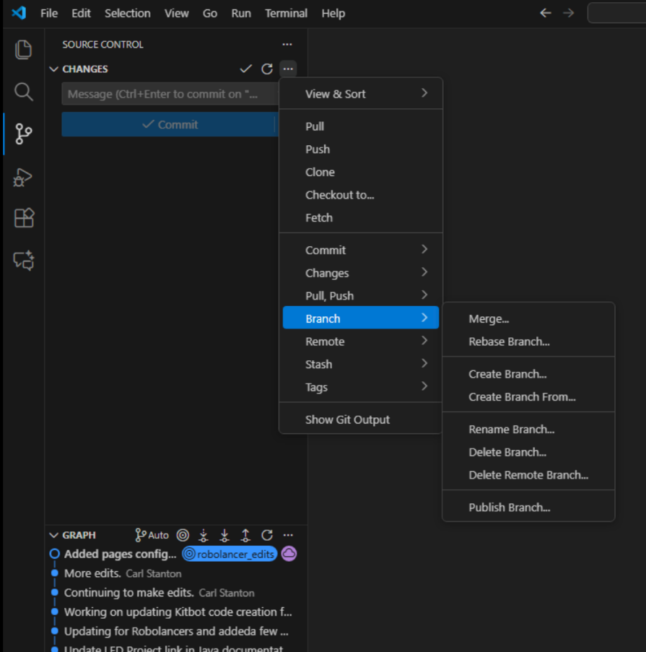Open the Extensions icon
This screenshot has height=652, width=646.
23,218
